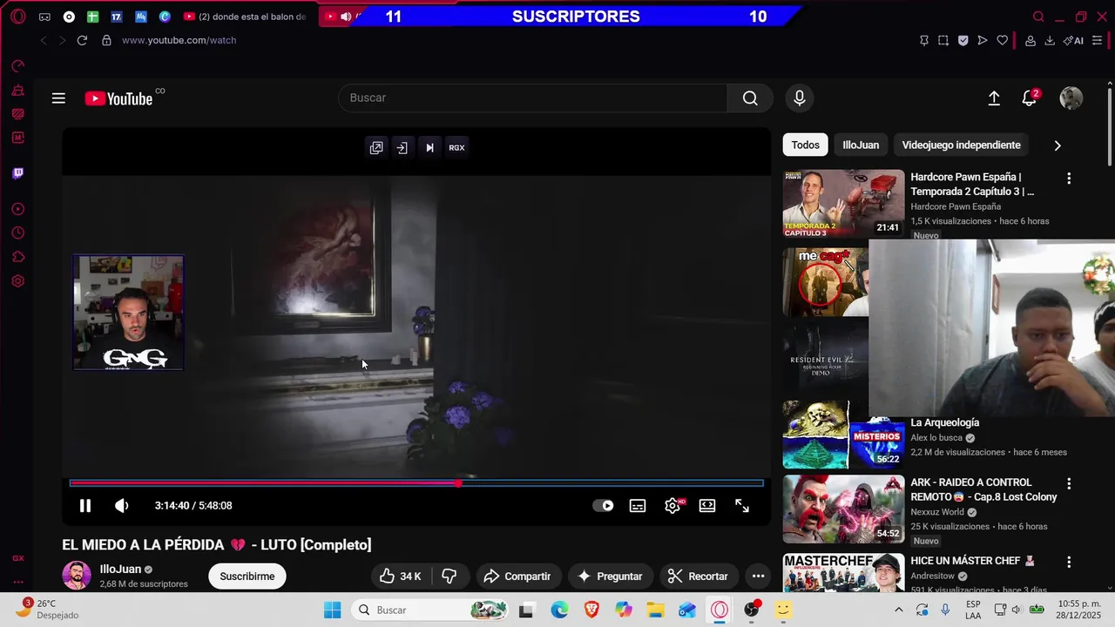
Task: Toggle theater mode on the player
Action: (707, 505)
